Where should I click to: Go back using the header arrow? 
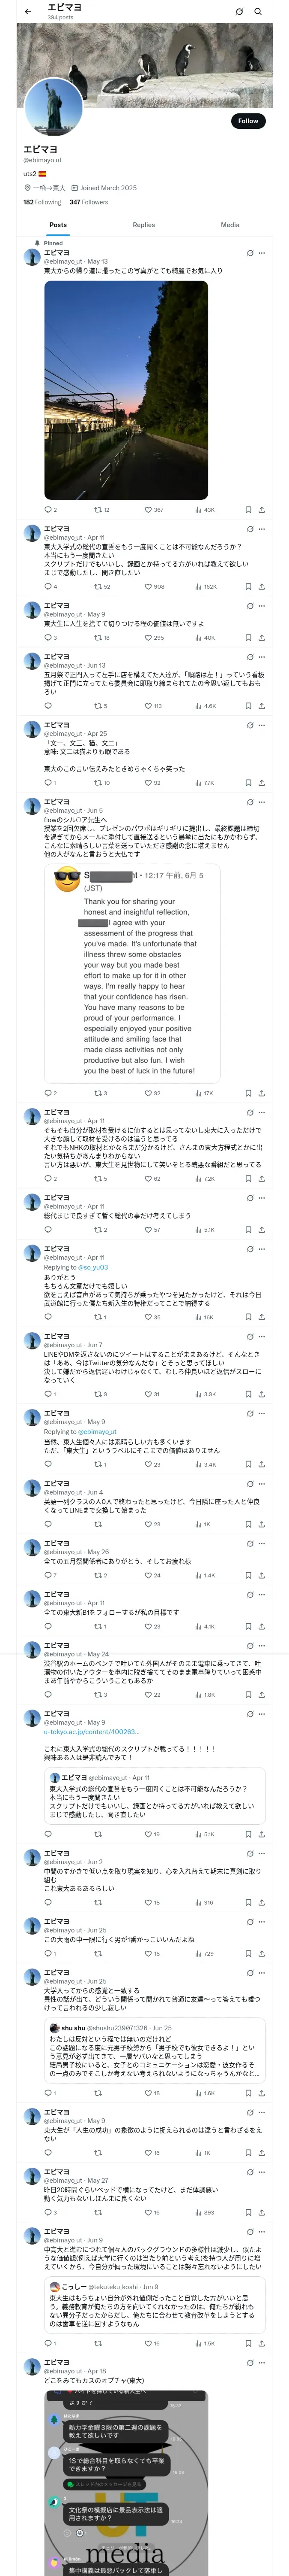click(28, 12)
